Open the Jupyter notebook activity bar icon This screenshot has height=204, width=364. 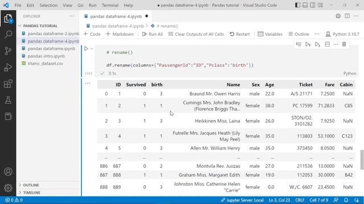point(8,116)
